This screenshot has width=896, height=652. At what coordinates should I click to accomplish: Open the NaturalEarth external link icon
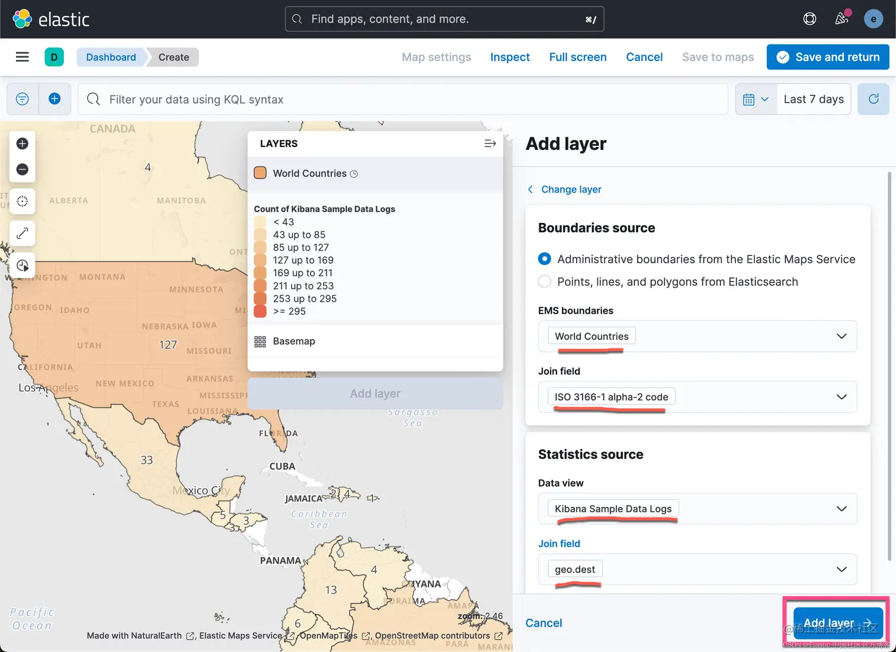(x=191, y=636)
